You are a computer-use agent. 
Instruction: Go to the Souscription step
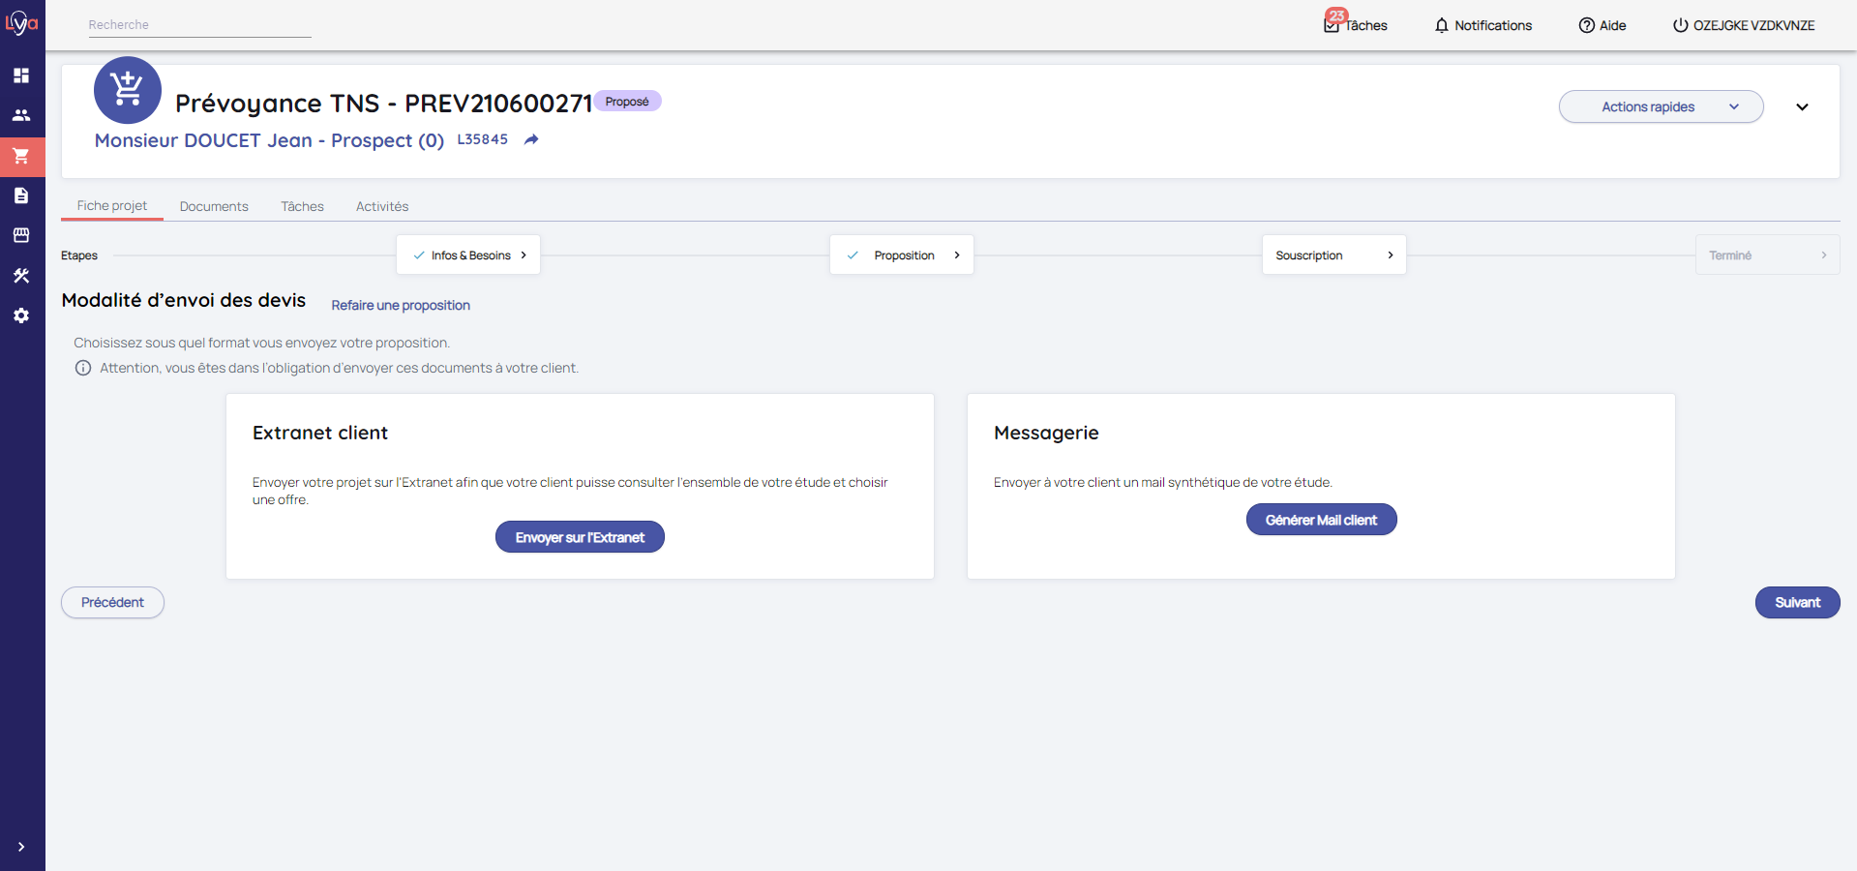pos(1333,255)
